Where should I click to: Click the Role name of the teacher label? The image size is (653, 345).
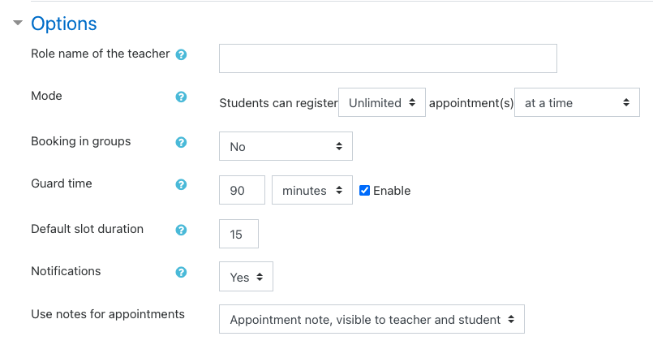tap(101, 54)
